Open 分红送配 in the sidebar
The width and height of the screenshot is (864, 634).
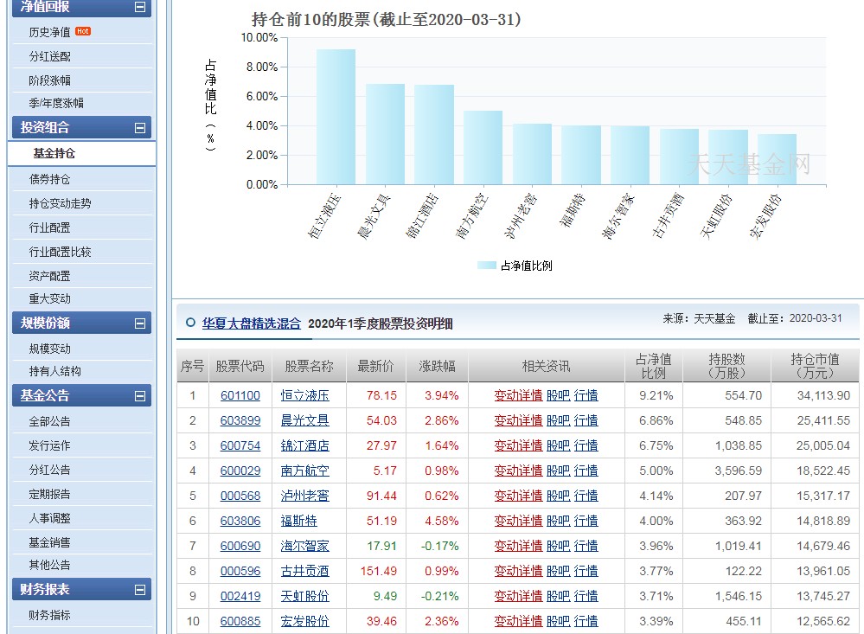click(x=50, y=54)
